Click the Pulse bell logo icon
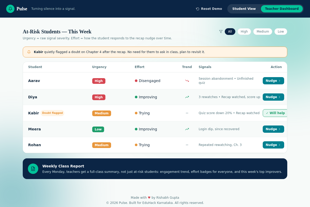This screenshot has height=207, width=310. 10,9
